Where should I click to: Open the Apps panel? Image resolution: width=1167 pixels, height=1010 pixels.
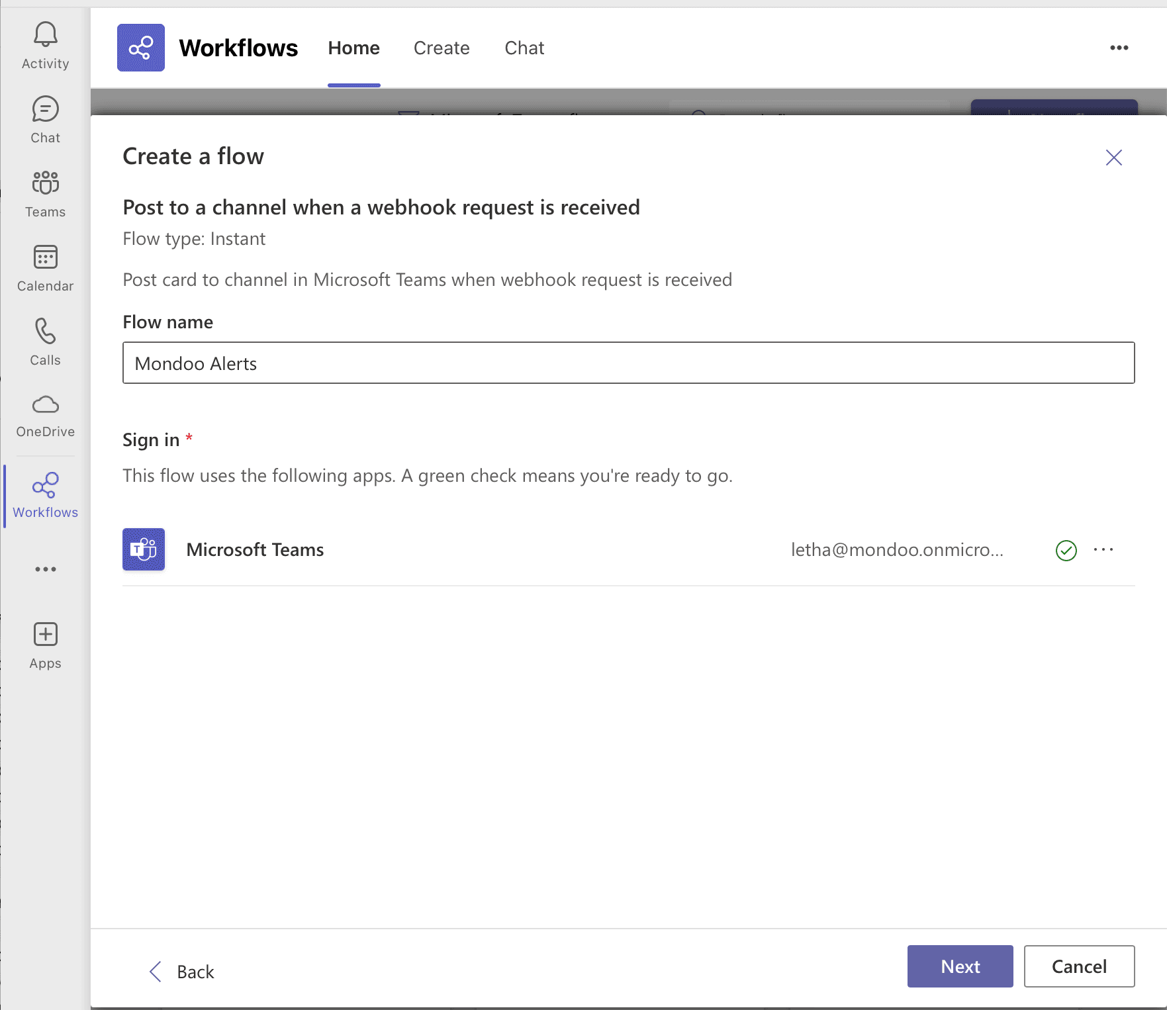(44, 643)
